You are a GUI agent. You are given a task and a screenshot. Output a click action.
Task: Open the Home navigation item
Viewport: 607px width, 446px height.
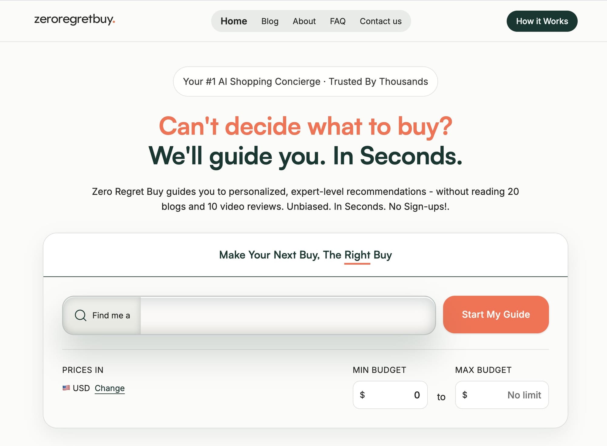click(233, 21)
